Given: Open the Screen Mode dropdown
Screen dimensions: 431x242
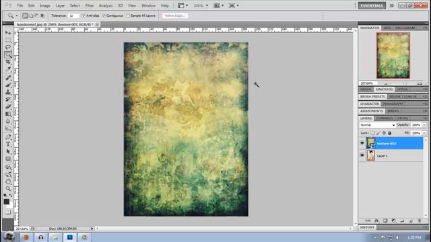Looking at the screenshot, I should (x=234, y=5).
